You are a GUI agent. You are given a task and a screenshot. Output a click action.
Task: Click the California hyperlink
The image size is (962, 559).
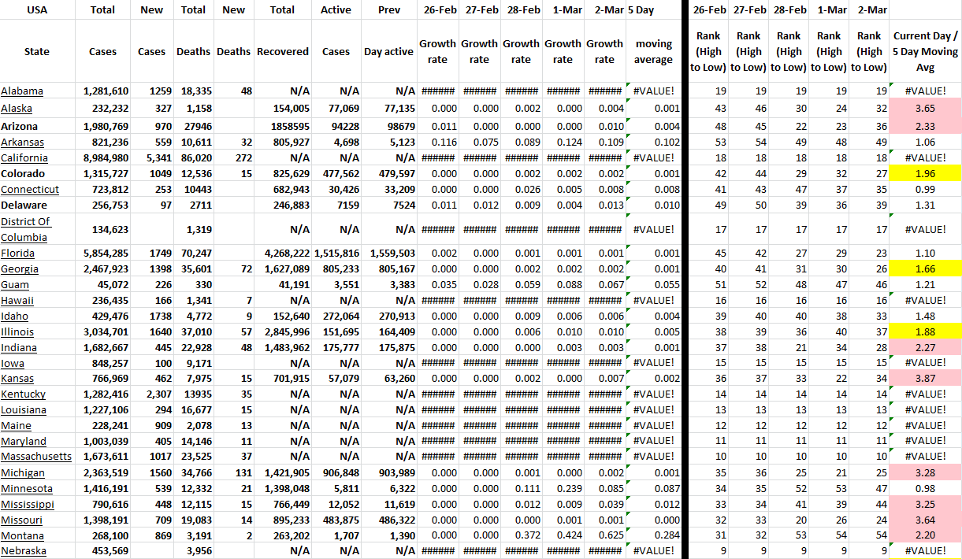pos(25,158)
